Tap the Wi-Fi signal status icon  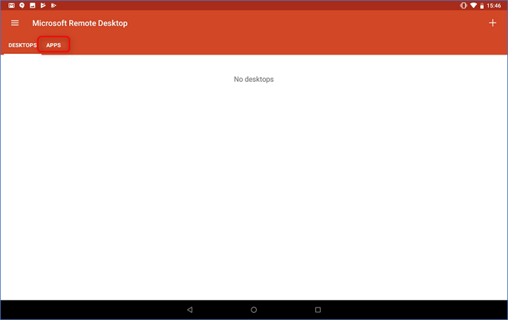click(473, 5)
